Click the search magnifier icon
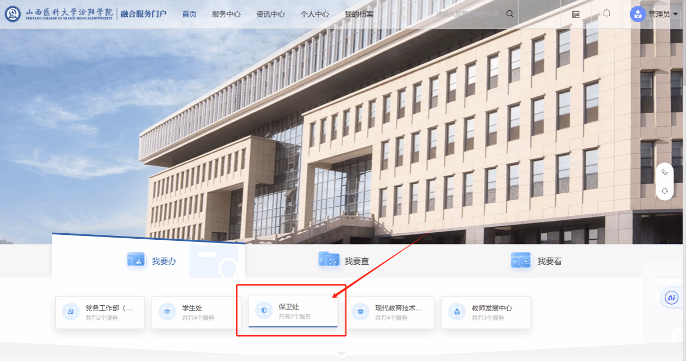The image size is (686, 361). (509, 14)
